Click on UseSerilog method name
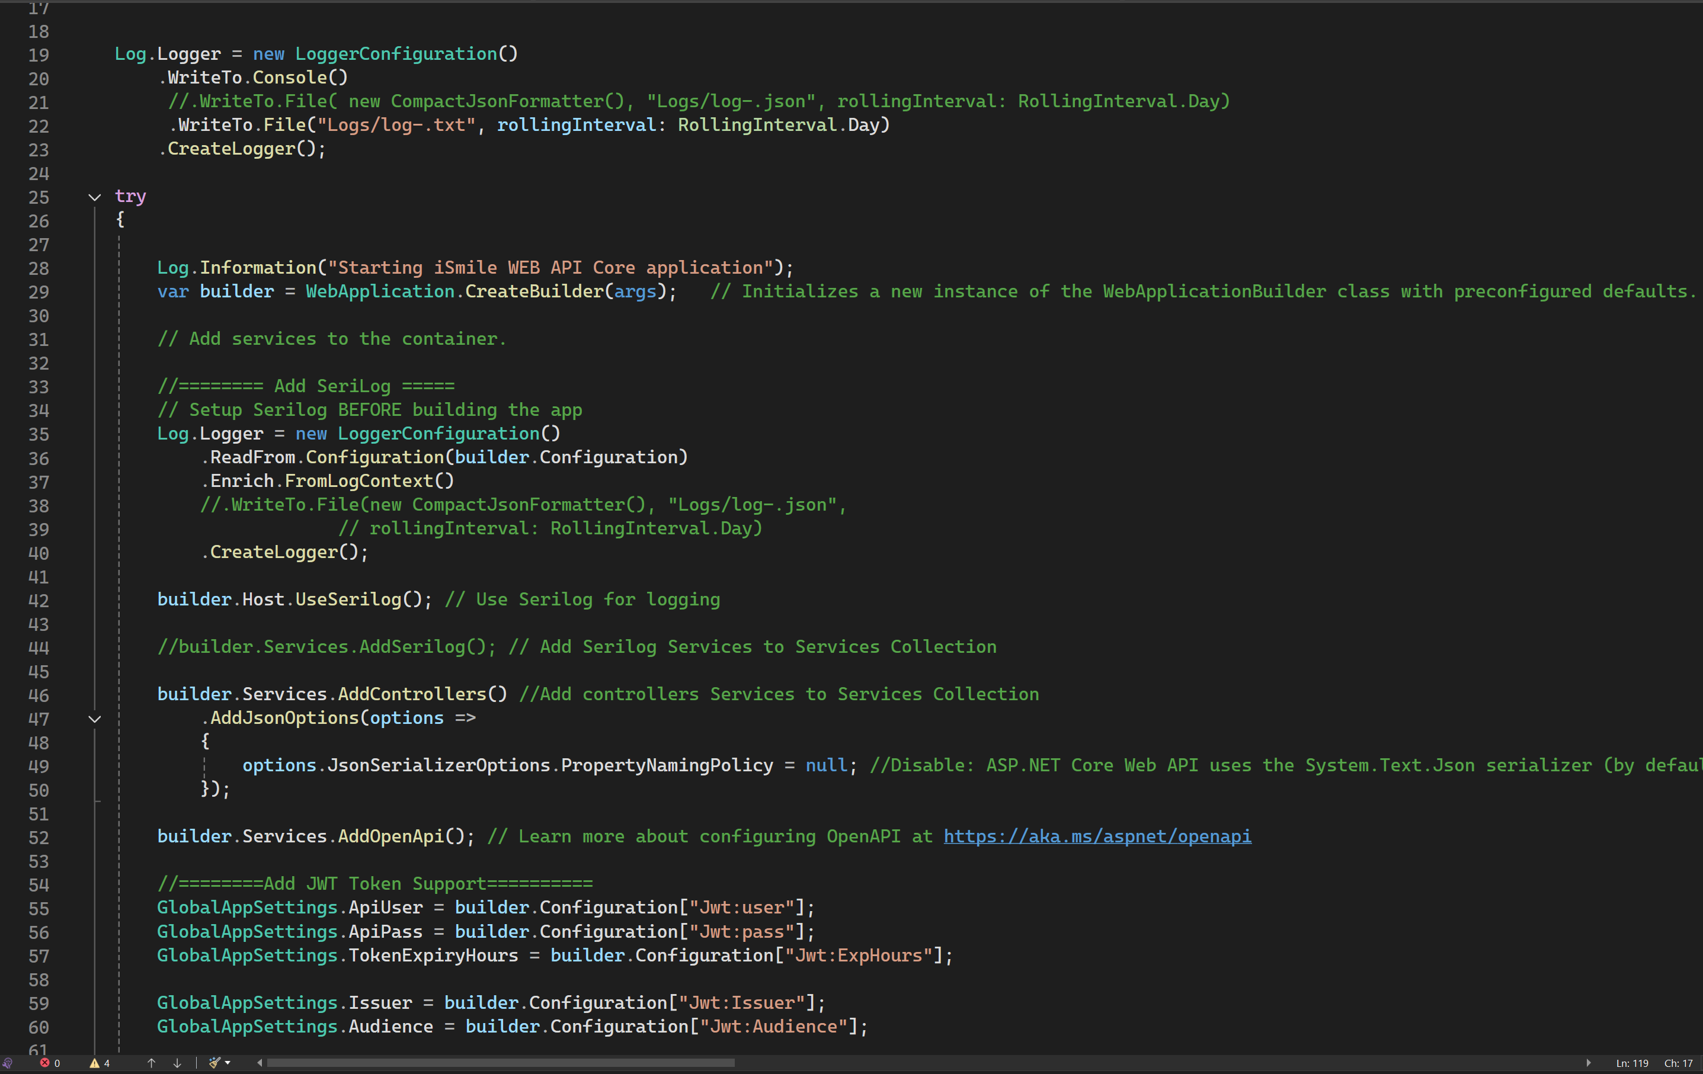The height and width of the screenshot is (1074, 1703). pos(348,599)
